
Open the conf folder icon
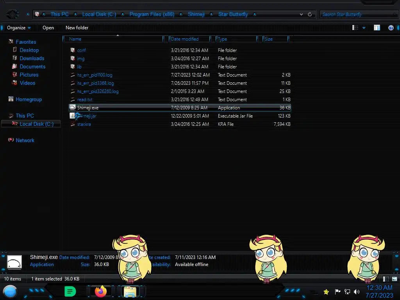tap(73, 50)
